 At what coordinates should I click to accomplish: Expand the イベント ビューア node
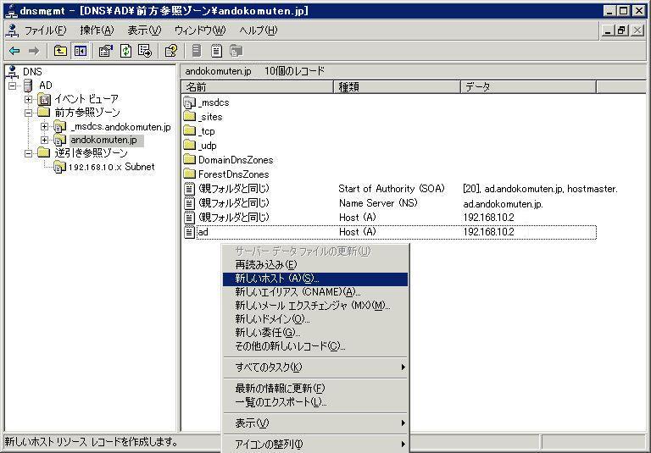[28, 99]
